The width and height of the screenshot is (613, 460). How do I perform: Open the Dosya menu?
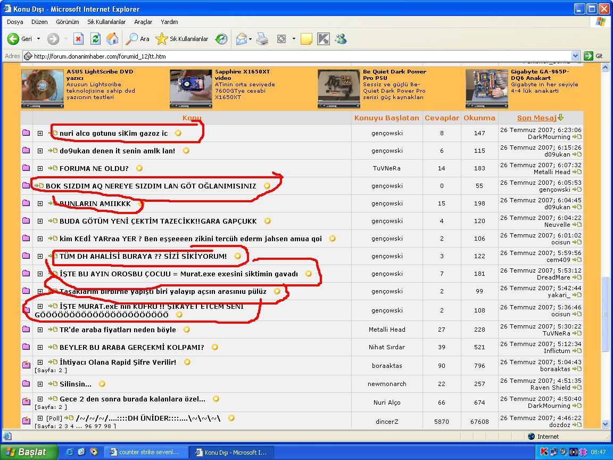(x=15, y=22)
